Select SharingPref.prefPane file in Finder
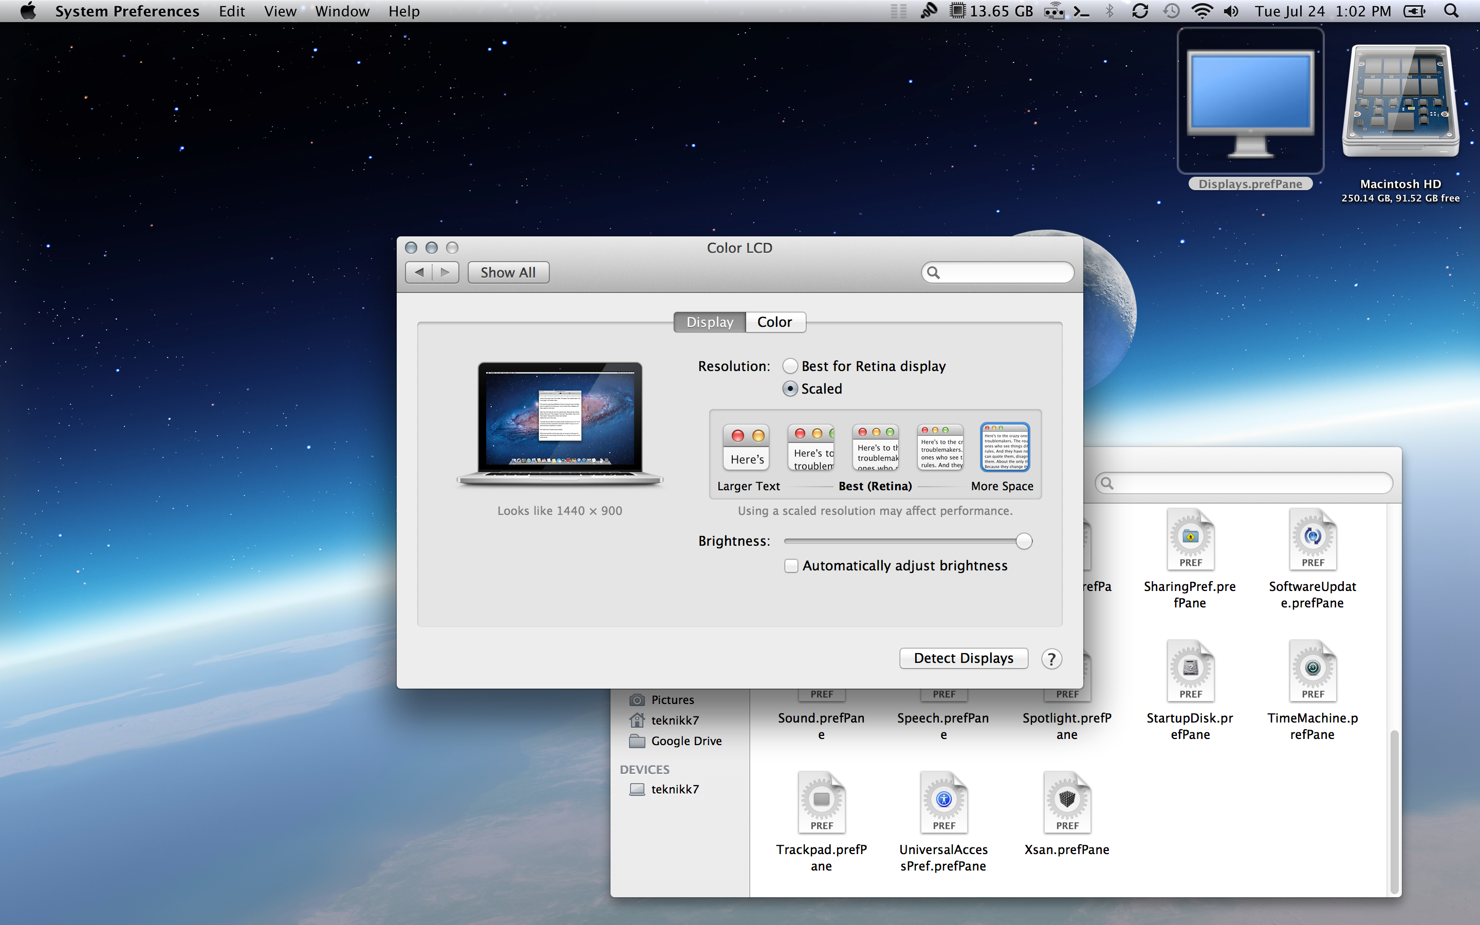Image resolution: width=1480 pixels, height=925 pixels. 1190,559
